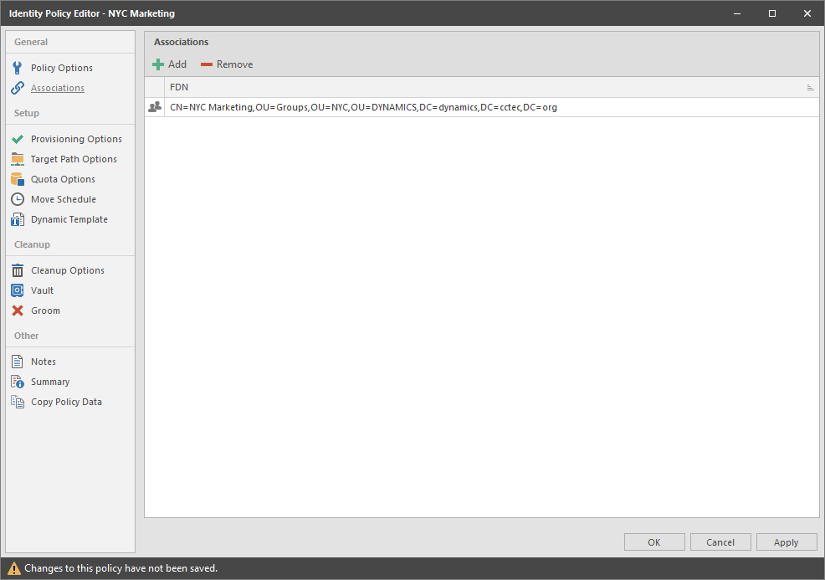Image resolution: width=825 pixels, height=580 pixels.
Task: Open the Vault settings page
Action: (x=42, y=290)
